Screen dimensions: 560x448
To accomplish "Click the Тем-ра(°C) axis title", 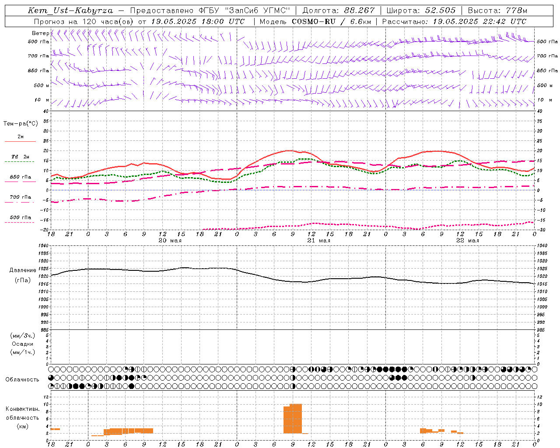I will point(21,124).
